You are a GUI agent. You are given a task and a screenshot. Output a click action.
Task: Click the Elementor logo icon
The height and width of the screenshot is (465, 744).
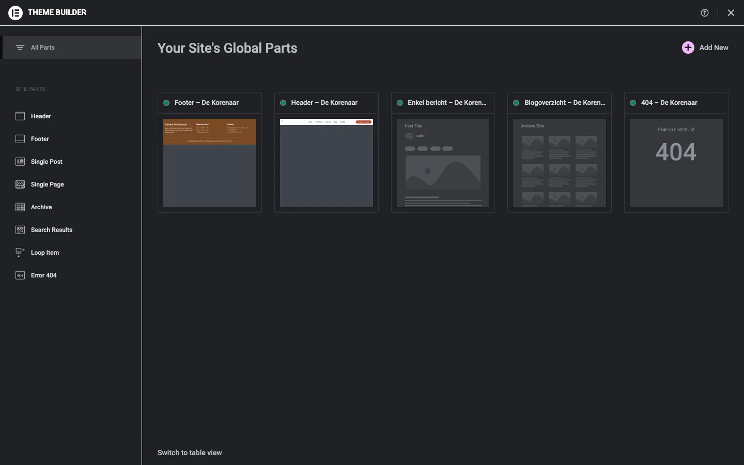(16, 12)
